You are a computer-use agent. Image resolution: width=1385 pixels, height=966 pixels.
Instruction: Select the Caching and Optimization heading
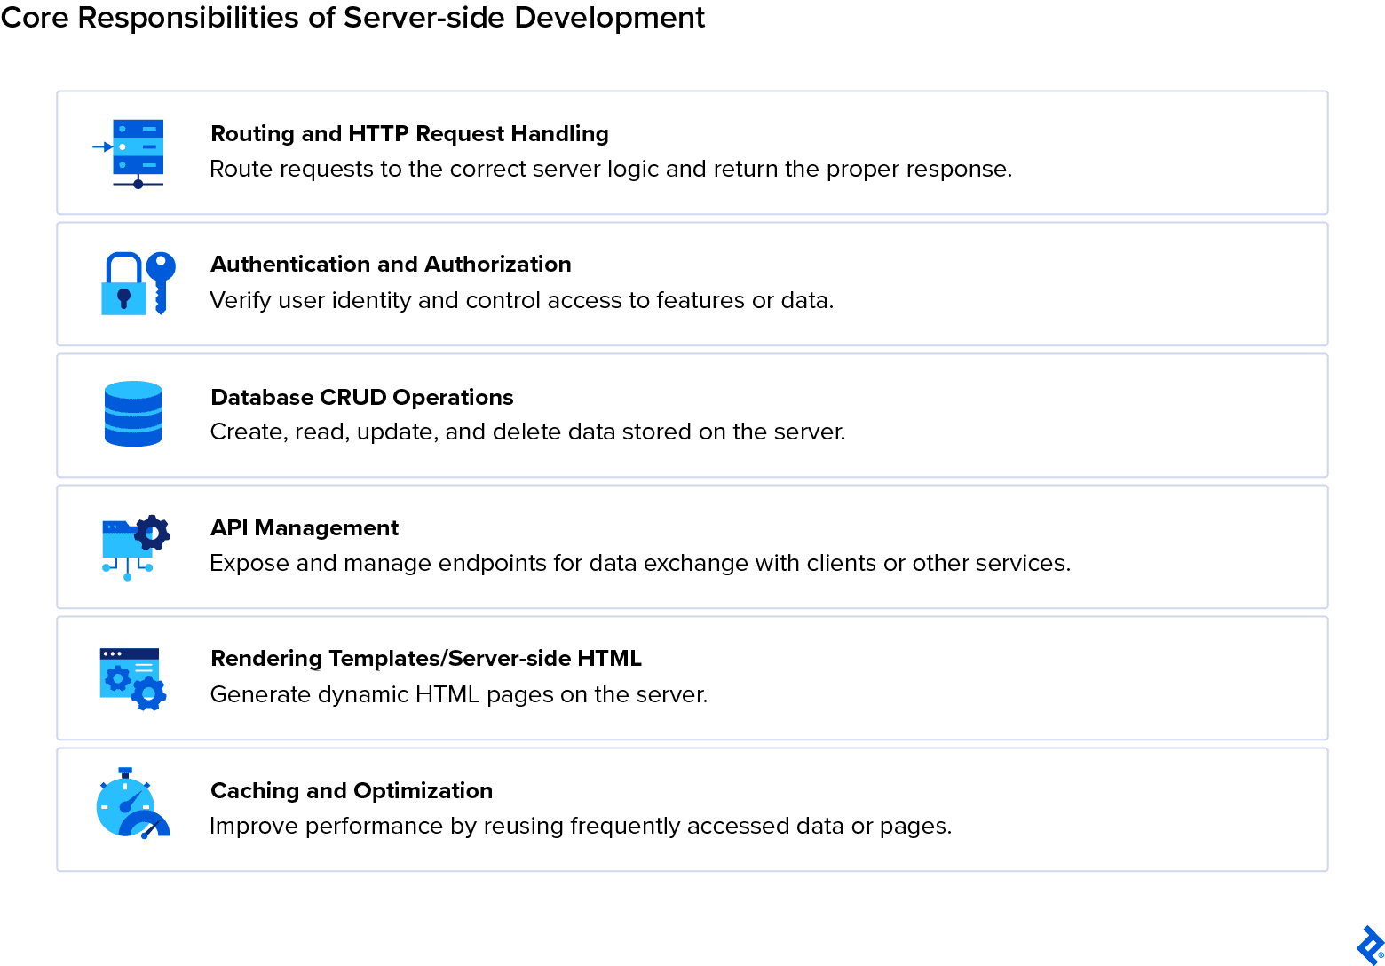tap(351, 790)
